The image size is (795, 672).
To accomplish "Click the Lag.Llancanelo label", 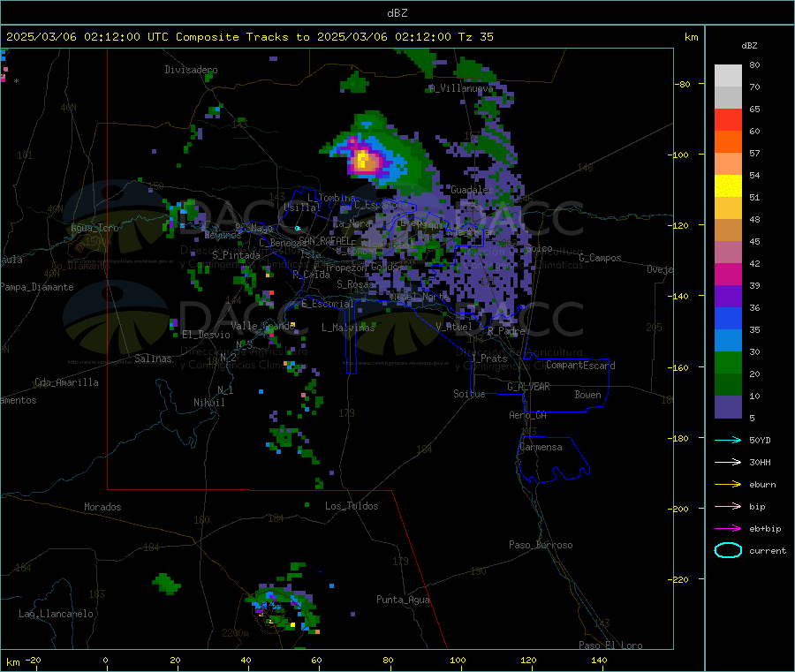I will [x=56, y=614].
